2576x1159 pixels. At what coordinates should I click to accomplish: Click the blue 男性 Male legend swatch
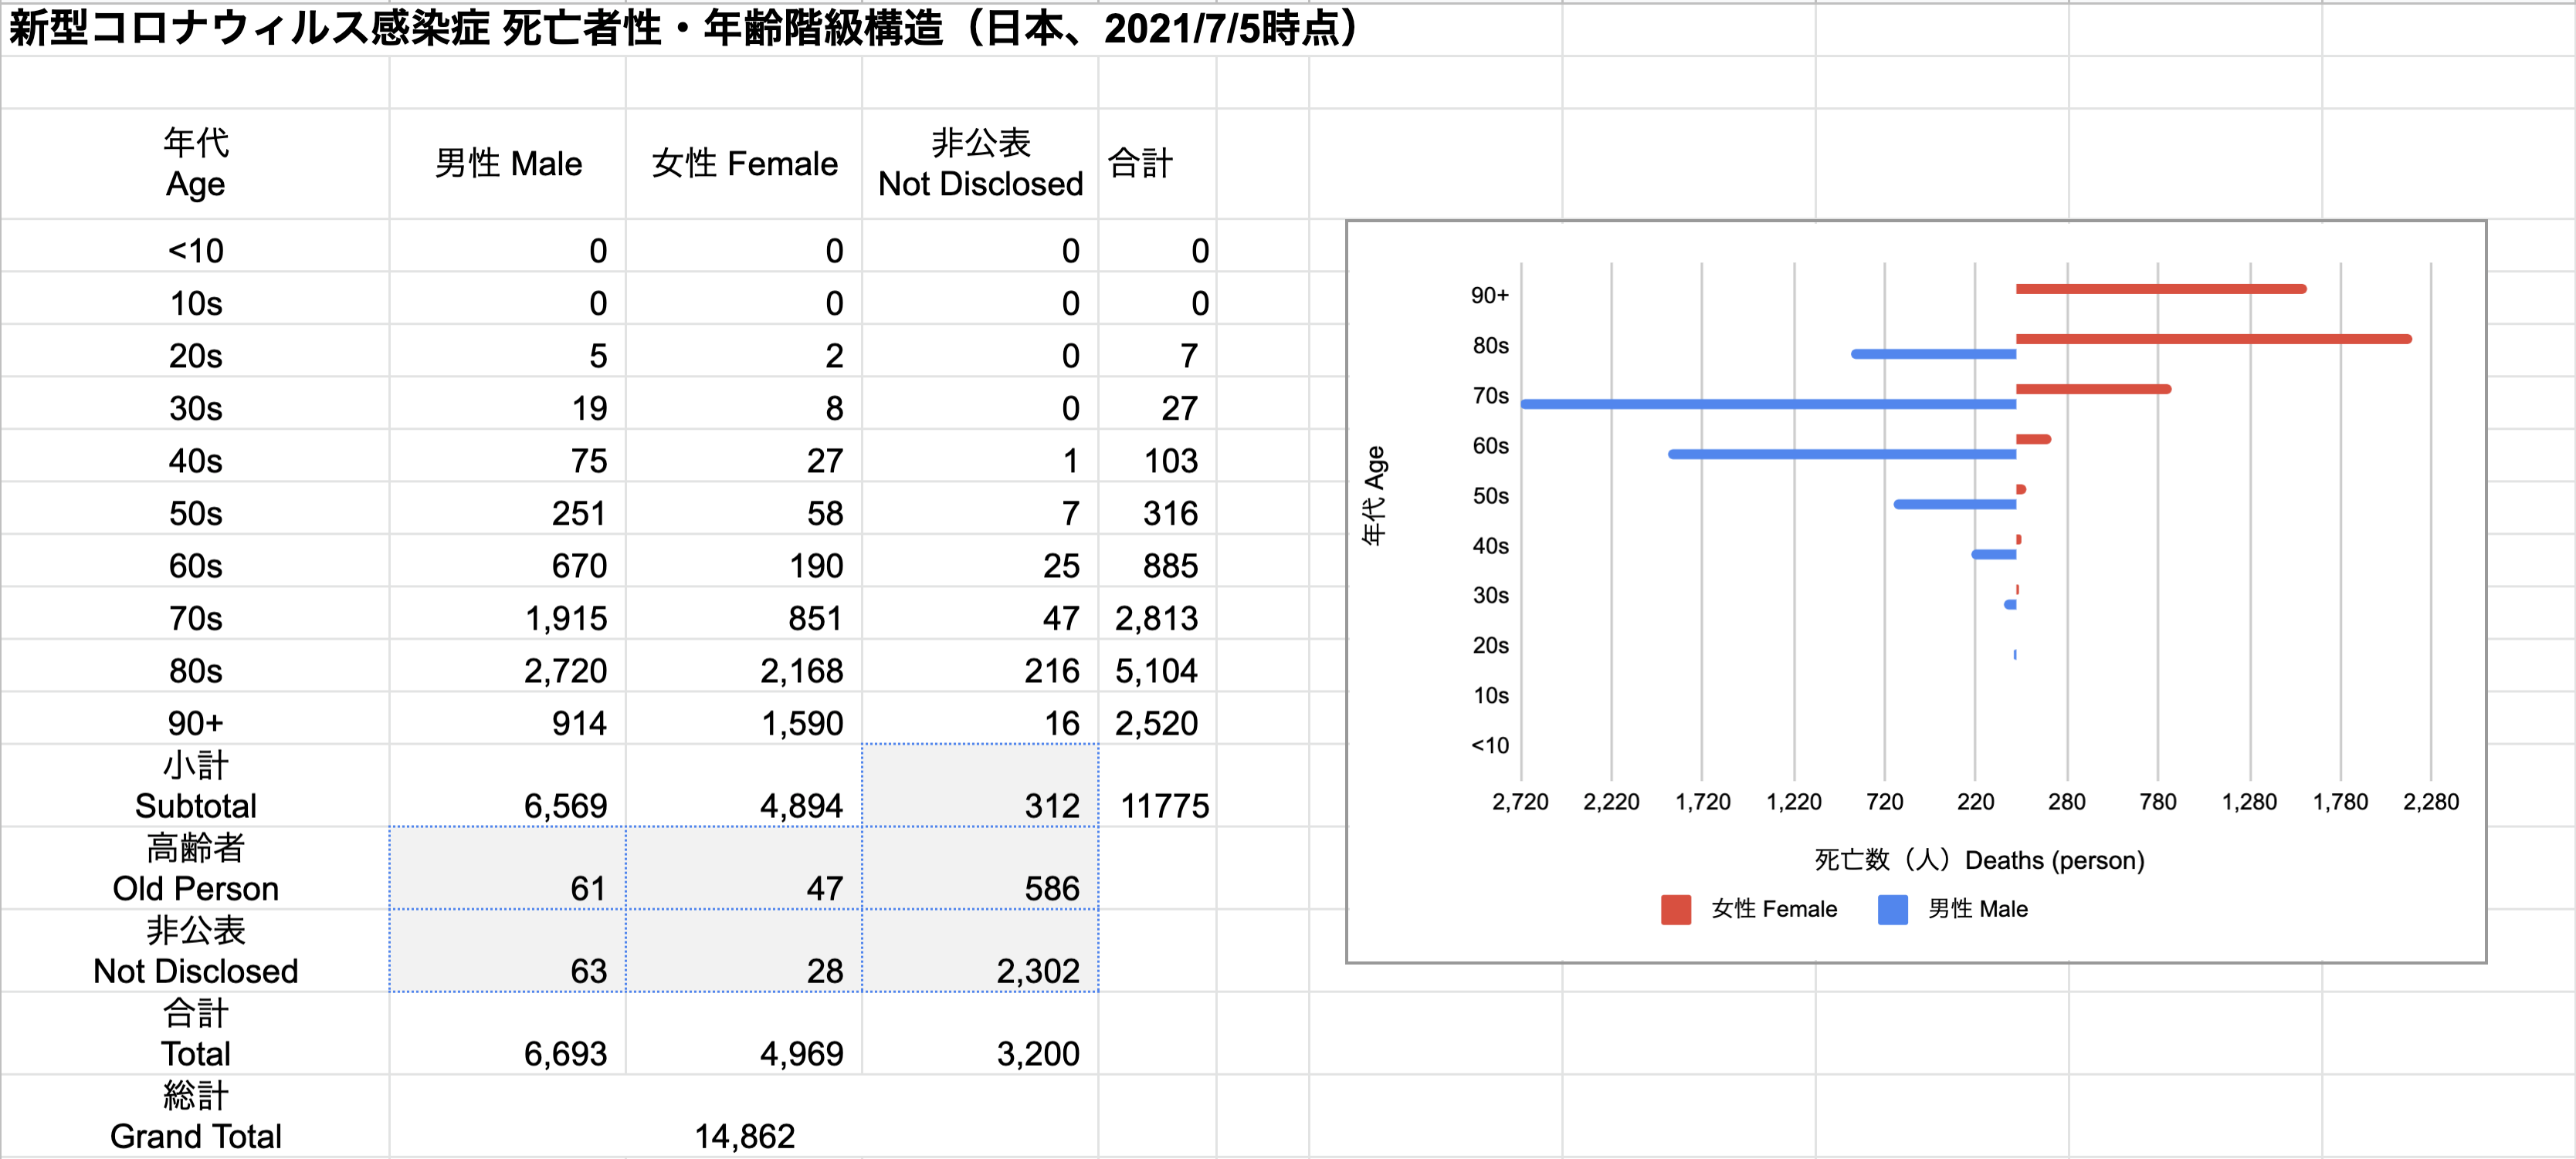pyautogui.click(x=1892, y=909)
